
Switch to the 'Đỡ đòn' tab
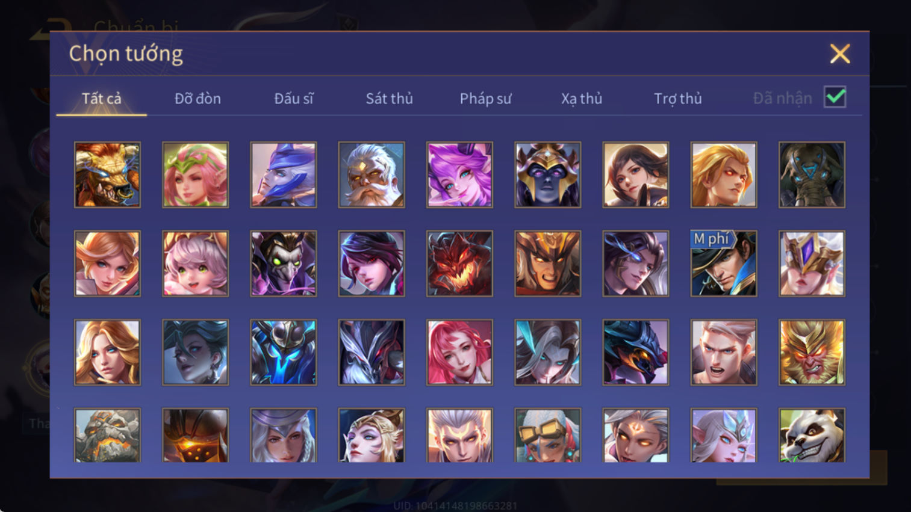[x=197, y=99]
